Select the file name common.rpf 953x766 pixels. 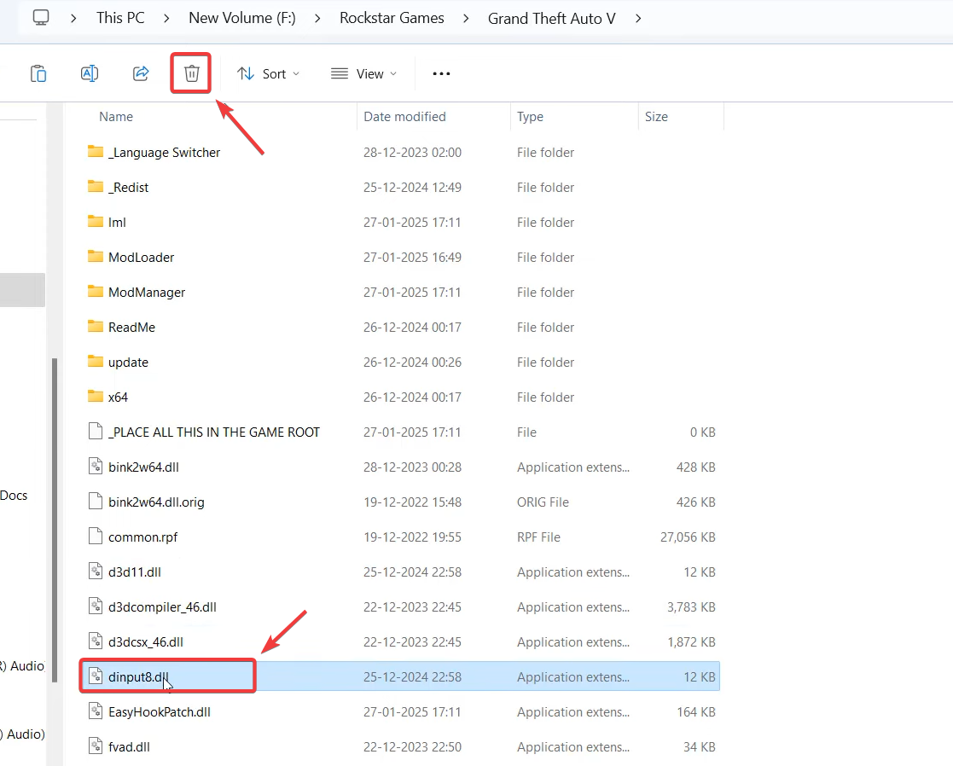[142, 537]
